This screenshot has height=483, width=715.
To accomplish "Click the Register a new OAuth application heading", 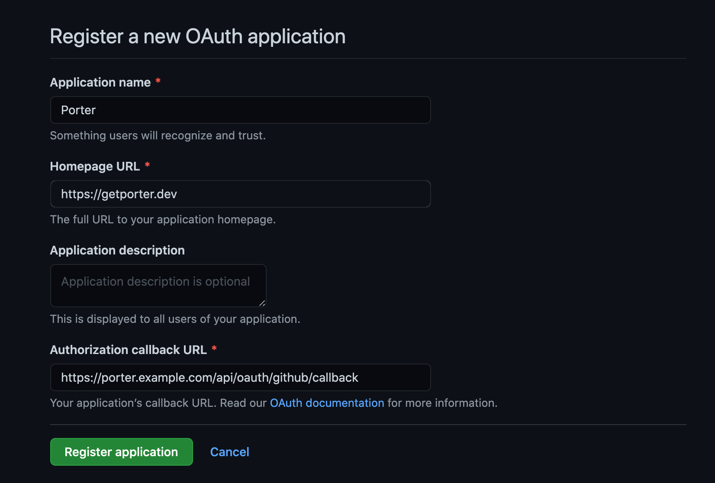I will click(x=198, y=36).
